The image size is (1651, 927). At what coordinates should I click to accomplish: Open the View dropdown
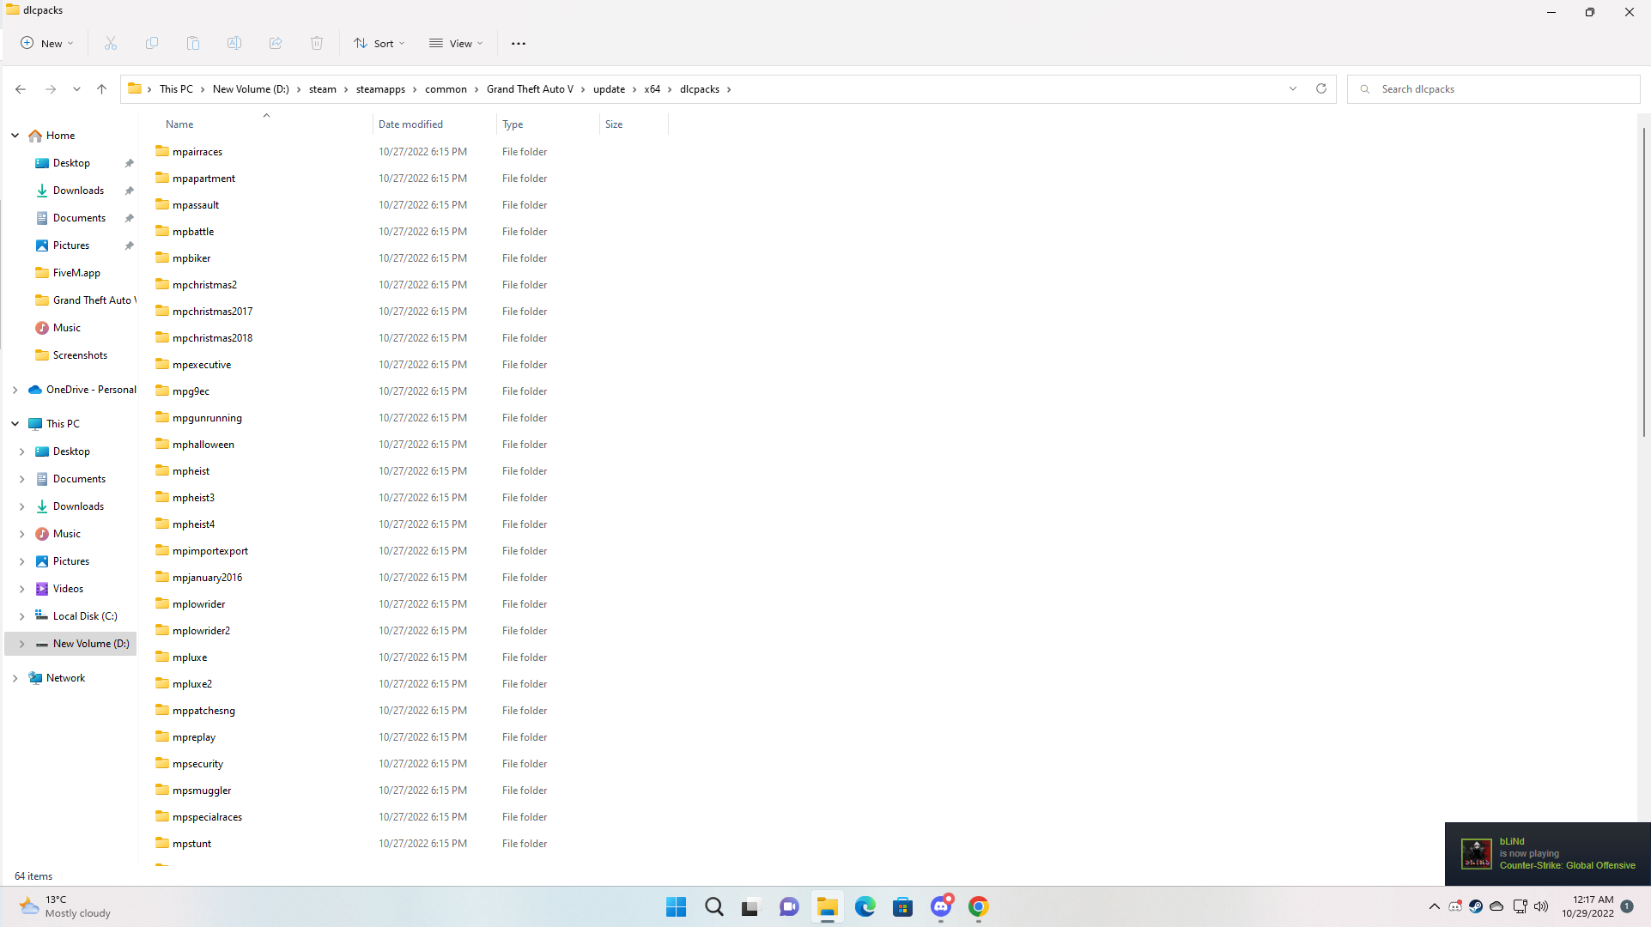(457, 43)
